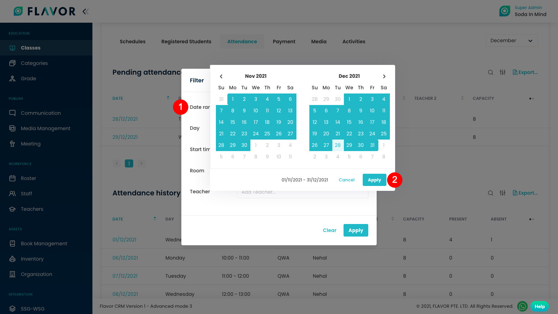Go to previous month in calendar
The width and height of the screenshot is (558, 314).
click(x=221, y=76)
